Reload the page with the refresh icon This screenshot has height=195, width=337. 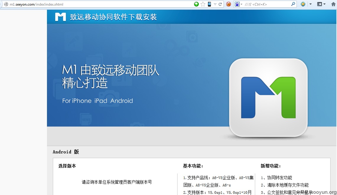click(x=220, y=4)
